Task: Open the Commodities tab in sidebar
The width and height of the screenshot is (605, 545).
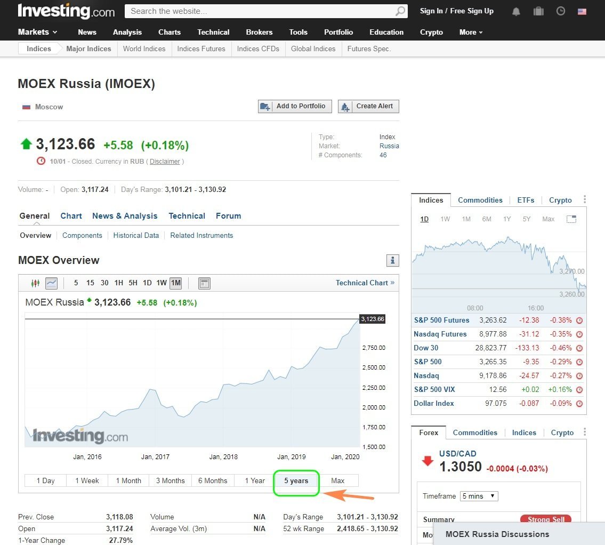Action: point(480,200)
